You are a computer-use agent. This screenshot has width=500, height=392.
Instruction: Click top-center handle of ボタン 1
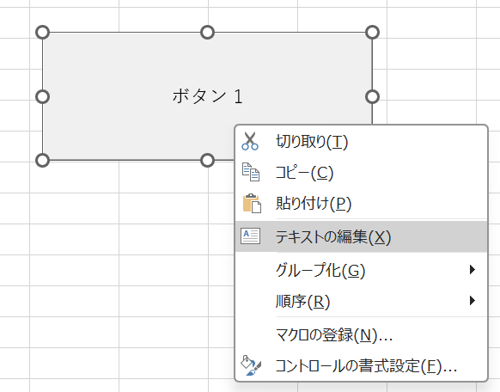(x=207, y=32)
